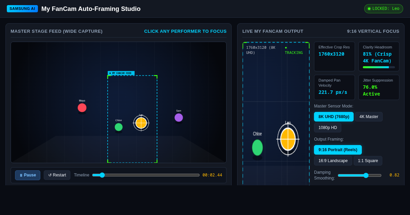Focus on performer Maya's red marker
The height and width of the screenshot is (215, 410).
(82, 107)
